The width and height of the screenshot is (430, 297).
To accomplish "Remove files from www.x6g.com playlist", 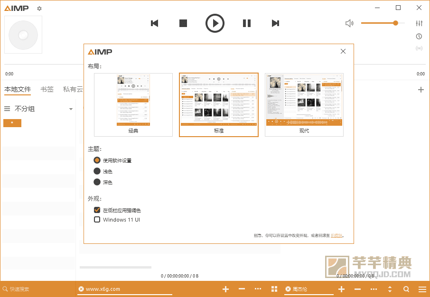I will point(242,289).
